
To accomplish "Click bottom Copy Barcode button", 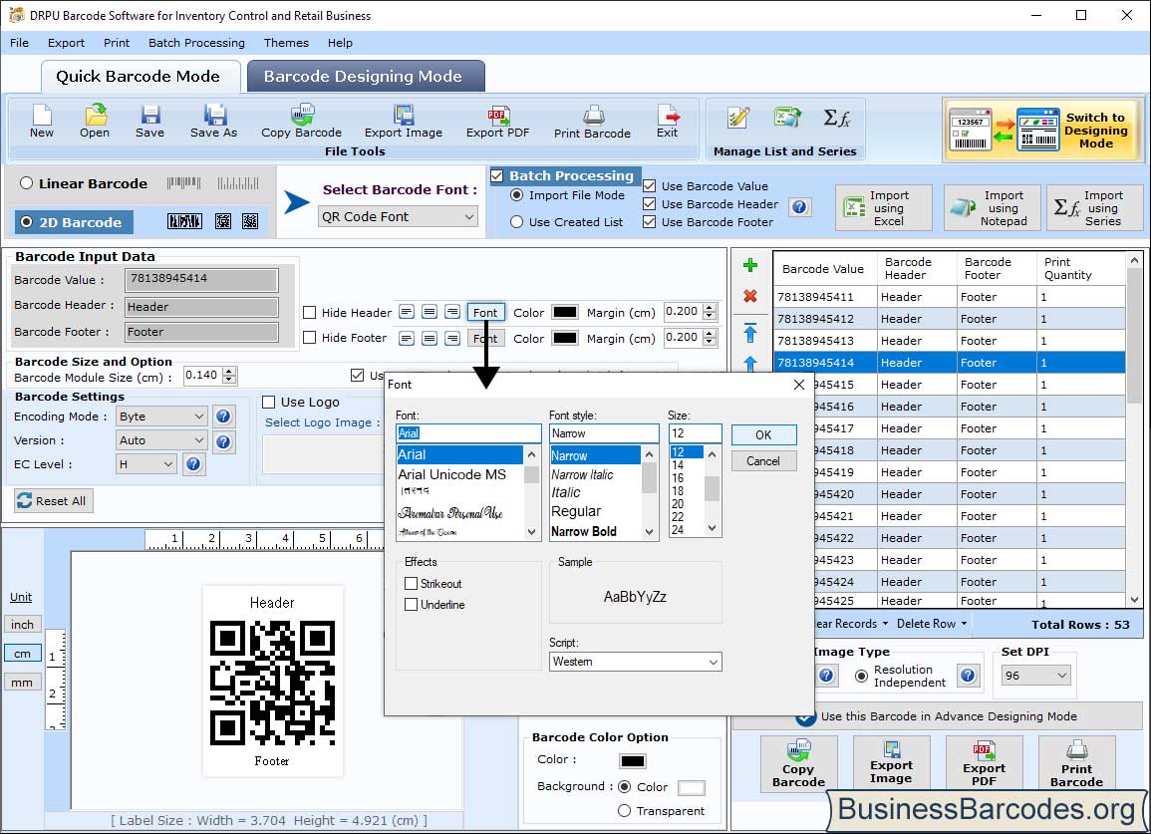I will pyautogui.click(x=798, y=763).
